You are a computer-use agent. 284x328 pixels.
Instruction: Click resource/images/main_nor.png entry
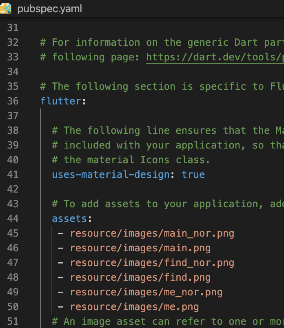(x=152, y=233)
